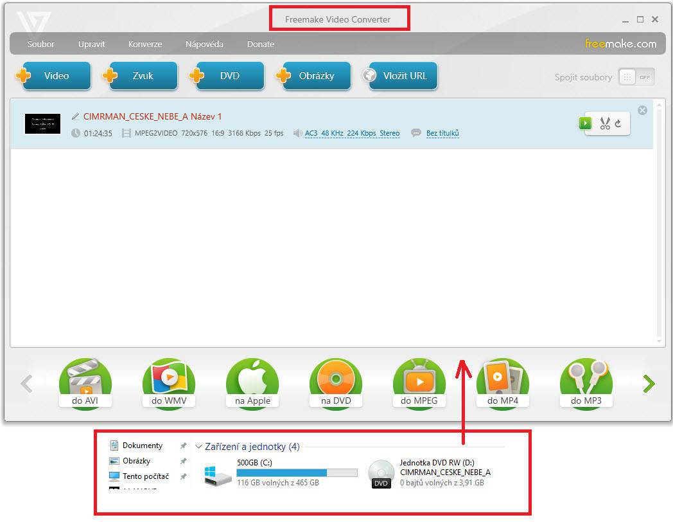Click the pencil icon to rename the title
Image resolution: width=673 pixels, height=522 pixels.
click(x=76, y=116)
